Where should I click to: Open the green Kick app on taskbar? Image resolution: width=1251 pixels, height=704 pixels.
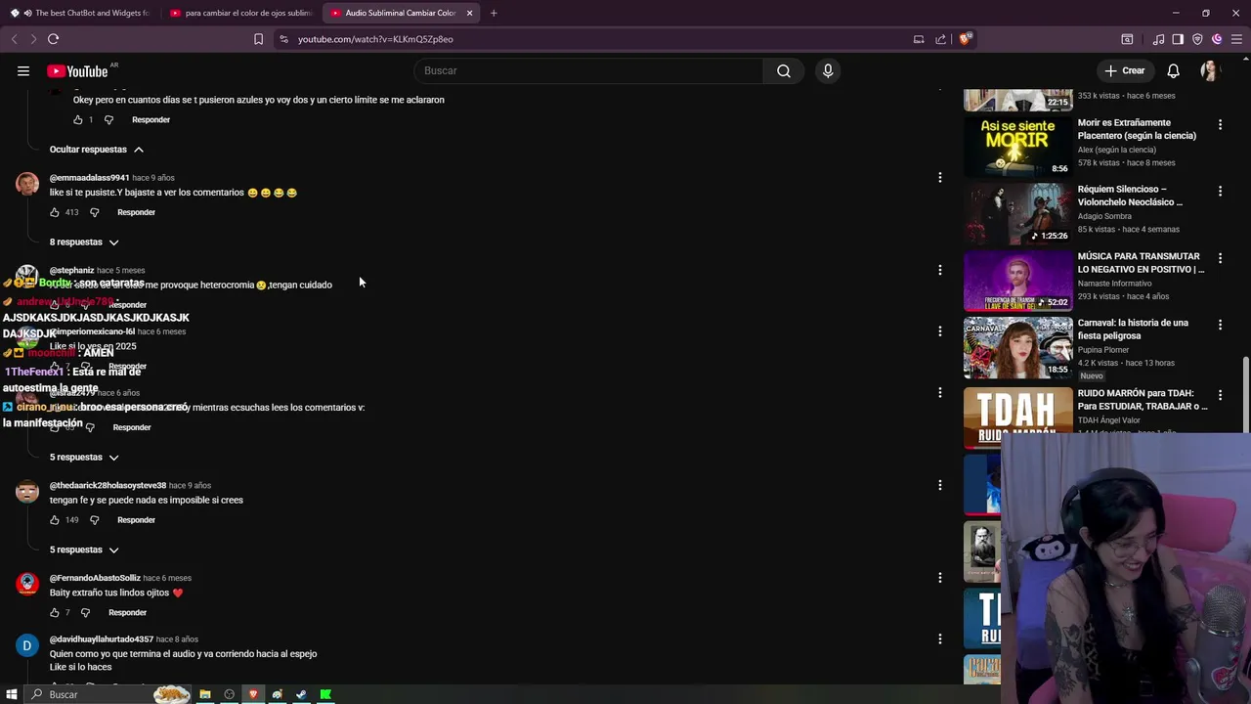[325, 694]
